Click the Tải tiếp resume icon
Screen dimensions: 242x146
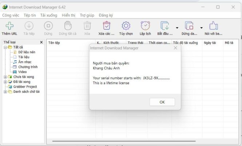tap(29, 26)
